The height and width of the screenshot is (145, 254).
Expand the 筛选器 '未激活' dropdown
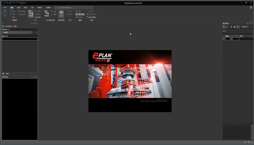pos(32,33)
